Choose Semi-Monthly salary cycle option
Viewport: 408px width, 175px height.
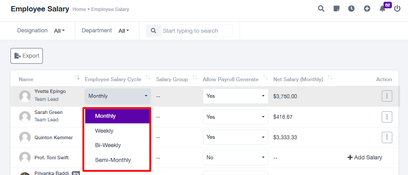coord(117,160)
